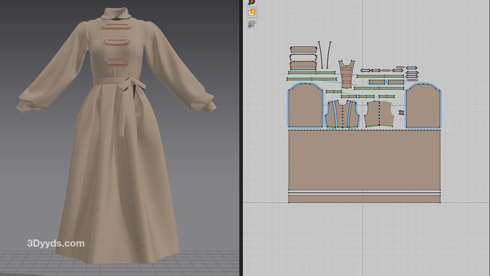Select the bottom hem band pattern strip
The width and height of the screenshot is (490, 276).
364,199
